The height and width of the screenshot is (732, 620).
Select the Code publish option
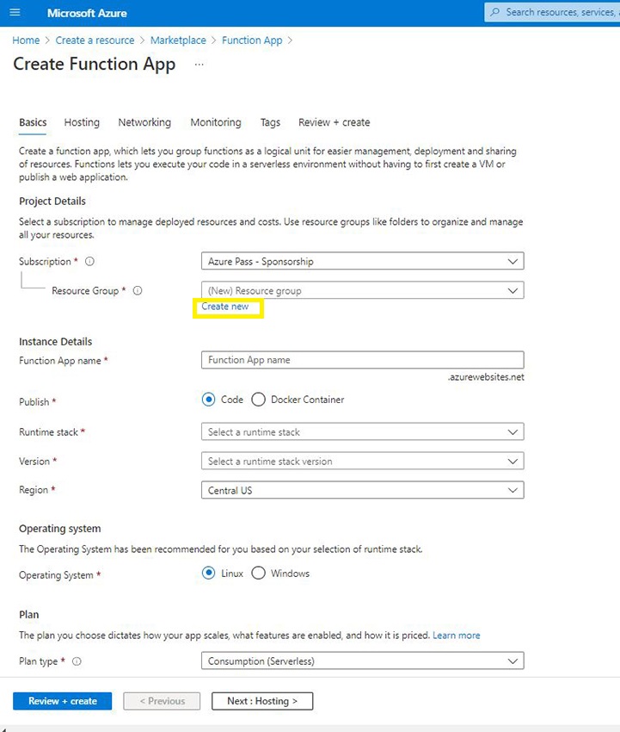pyautogui.click(x=208, y=400)
